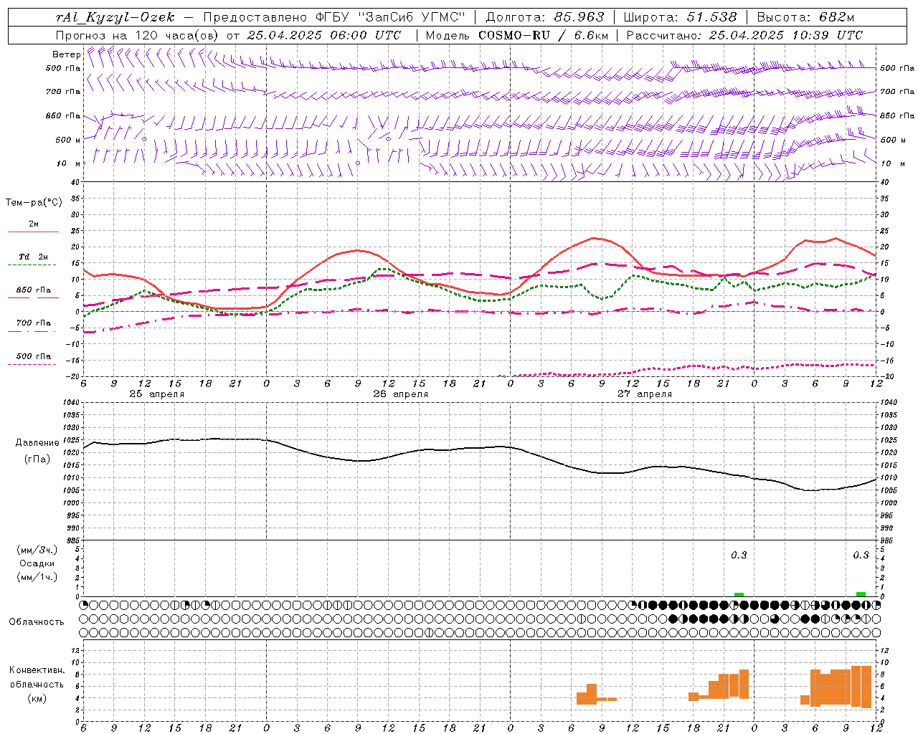Click the 850 гПа temperature legend label
918x734 pixels.
pos(34,290)
